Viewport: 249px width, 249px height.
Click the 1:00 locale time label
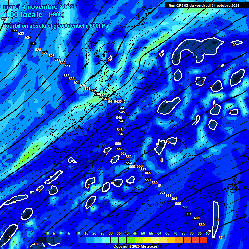(x=23, y=15)
